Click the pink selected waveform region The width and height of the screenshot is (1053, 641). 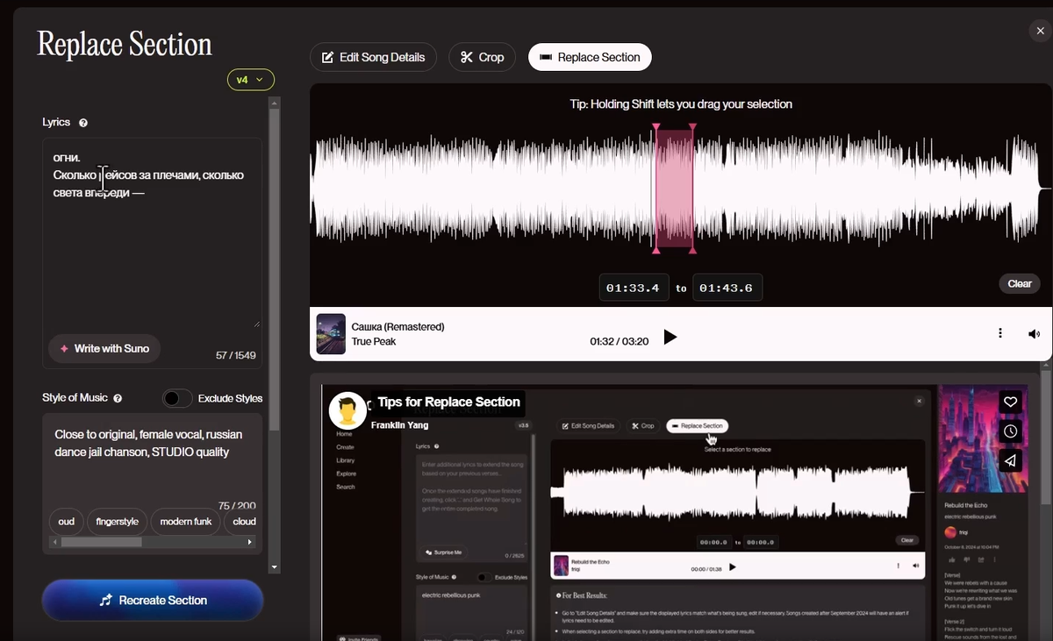point(674,189)
